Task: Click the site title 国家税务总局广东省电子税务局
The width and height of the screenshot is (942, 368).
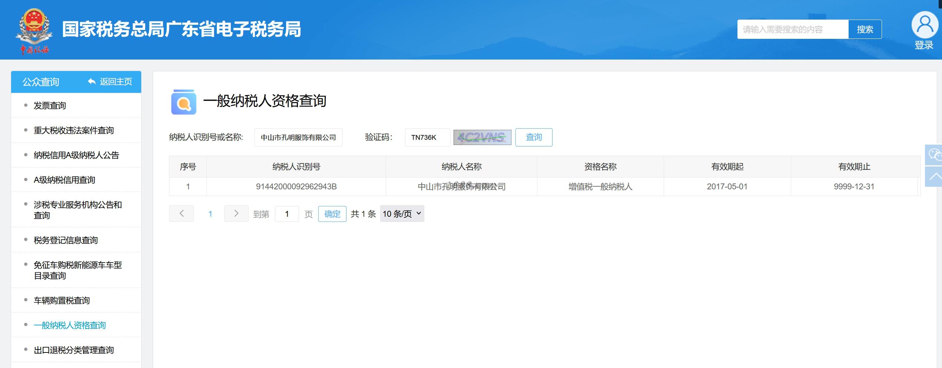Action: tap(182, 29)
